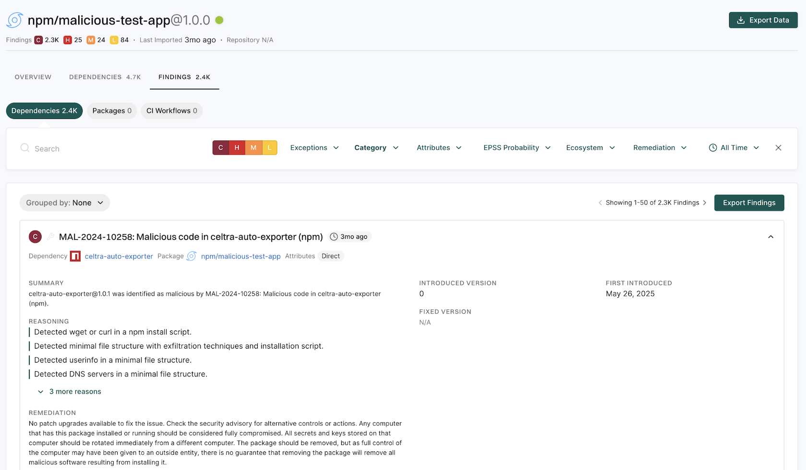Click 'Detected DNS servers in a minimal file structure.'
The width and height of the screenshot is (806, 470).
click(120, 374)
